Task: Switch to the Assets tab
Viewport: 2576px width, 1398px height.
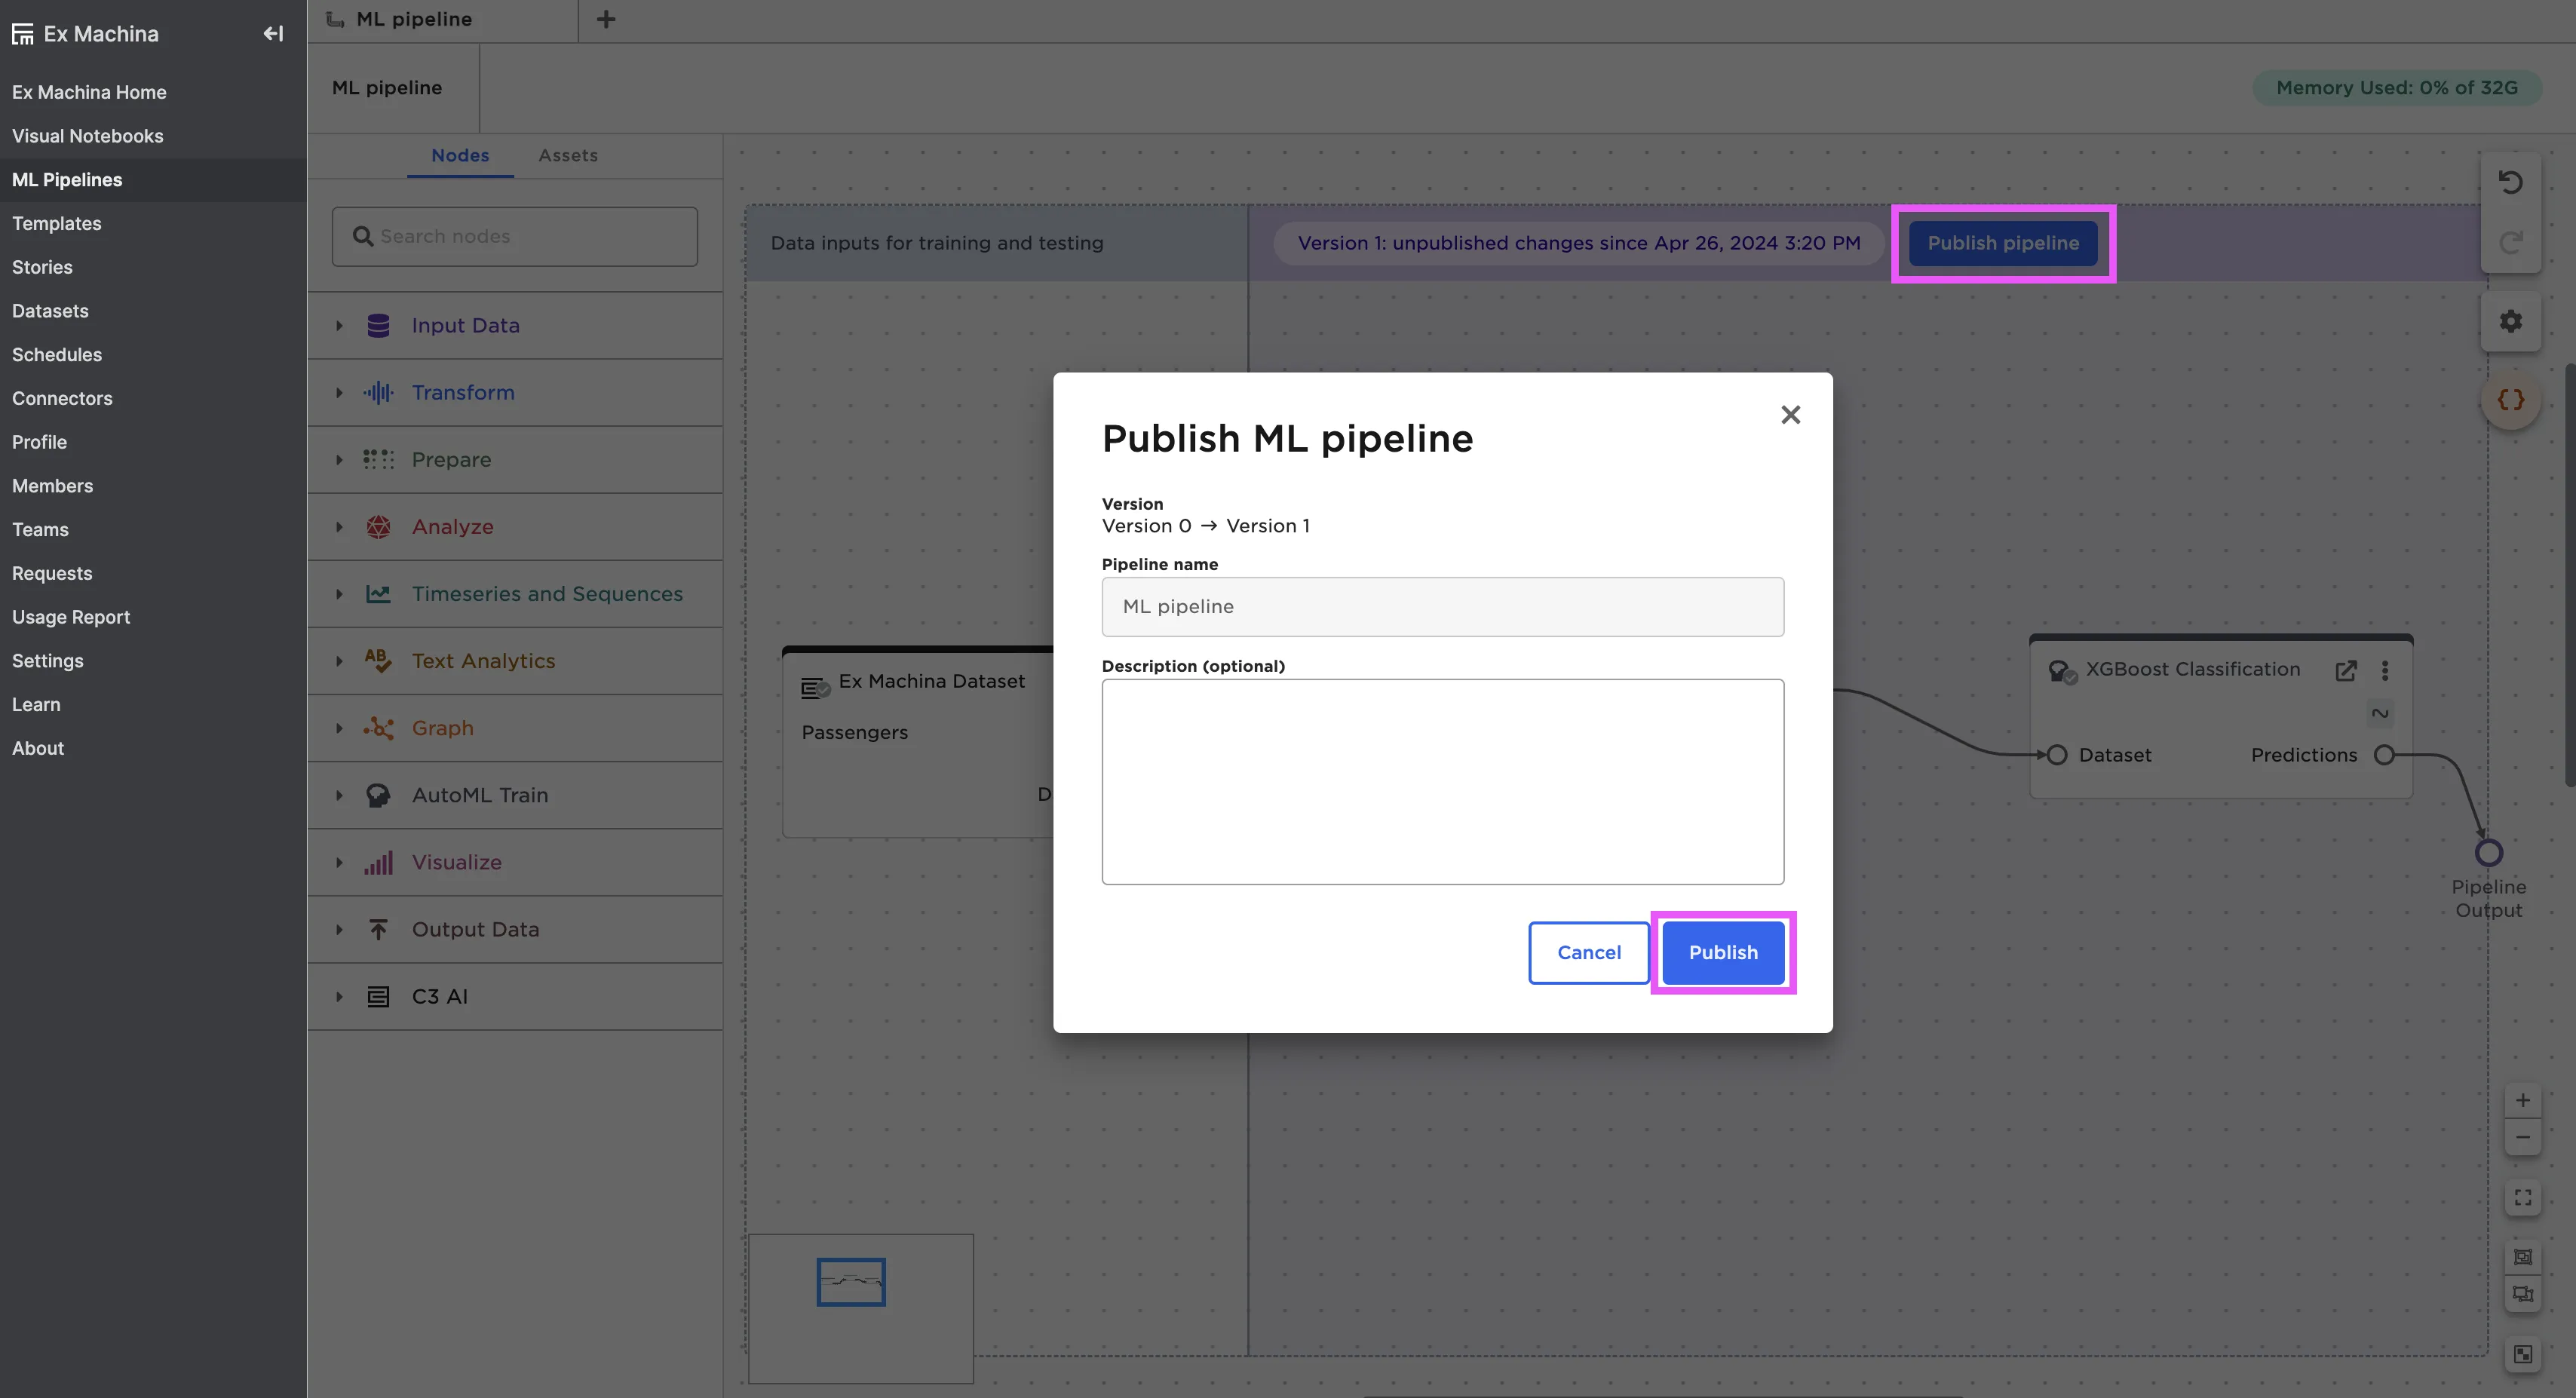Action: pos(567,155)
